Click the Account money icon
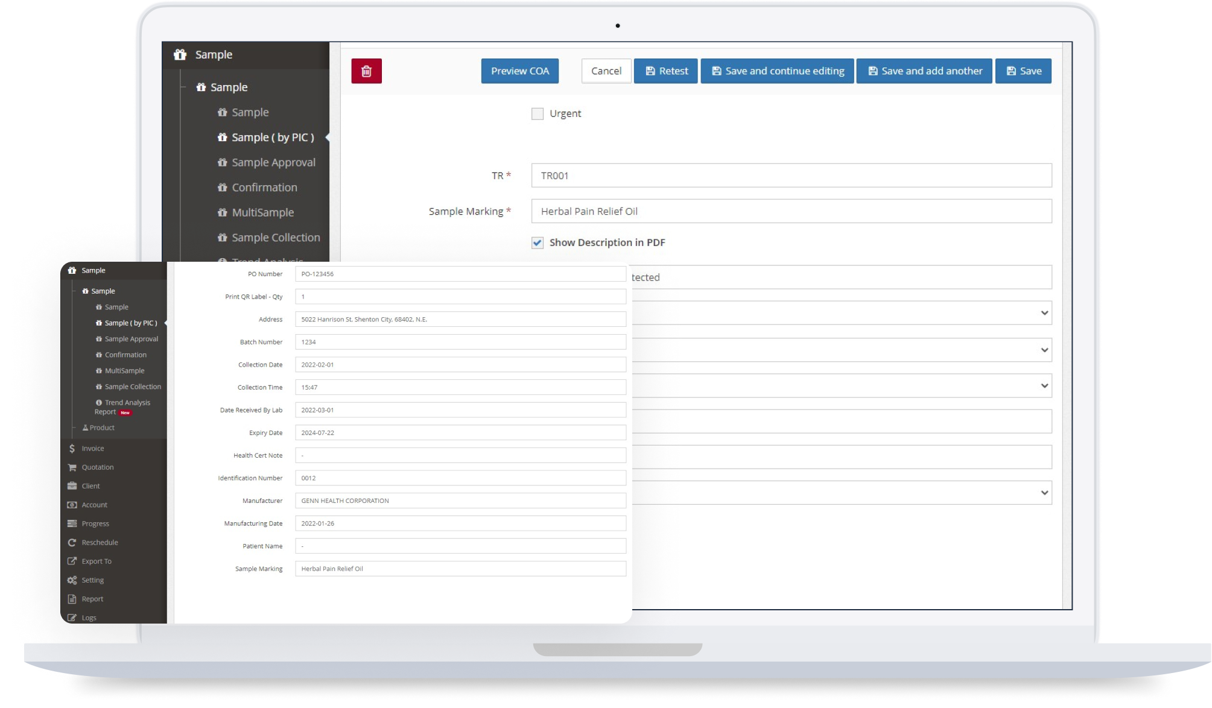The height and width of the screenshot is (708, 1212). pos(72,505)
